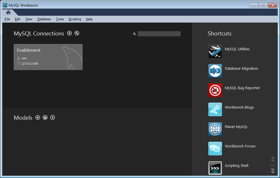280x178 pixels.
Task: Open the File menu
Action: coord(7,19)
